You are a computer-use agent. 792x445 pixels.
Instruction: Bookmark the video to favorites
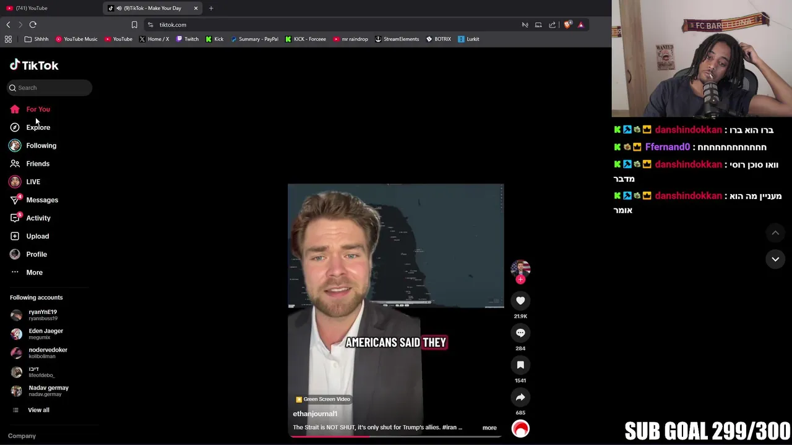520,365
